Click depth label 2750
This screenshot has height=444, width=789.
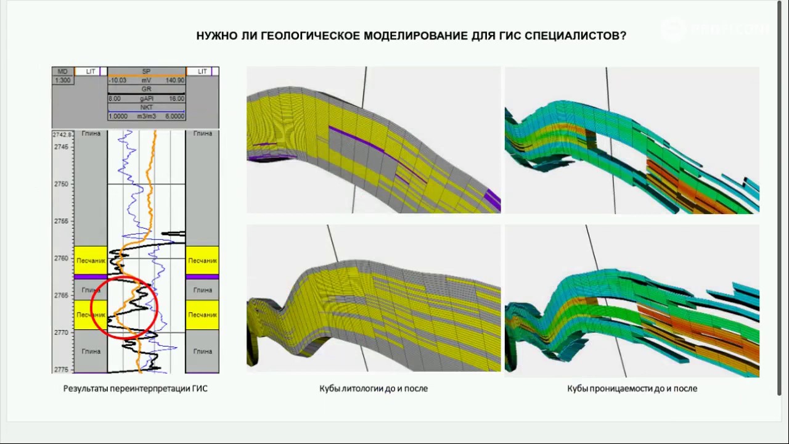tap(62, 184)
